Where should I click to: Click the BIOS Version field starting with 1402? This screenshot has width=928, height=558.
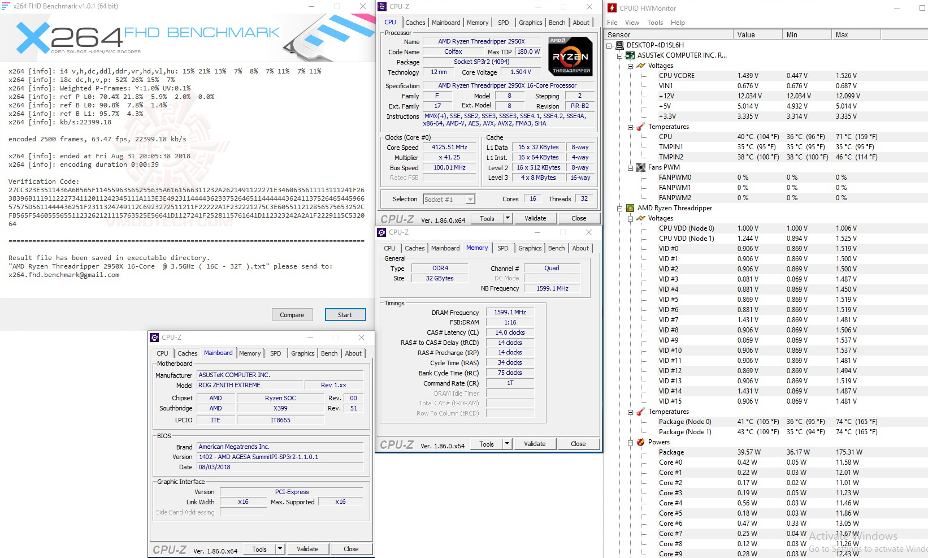[x=280, y=457]
